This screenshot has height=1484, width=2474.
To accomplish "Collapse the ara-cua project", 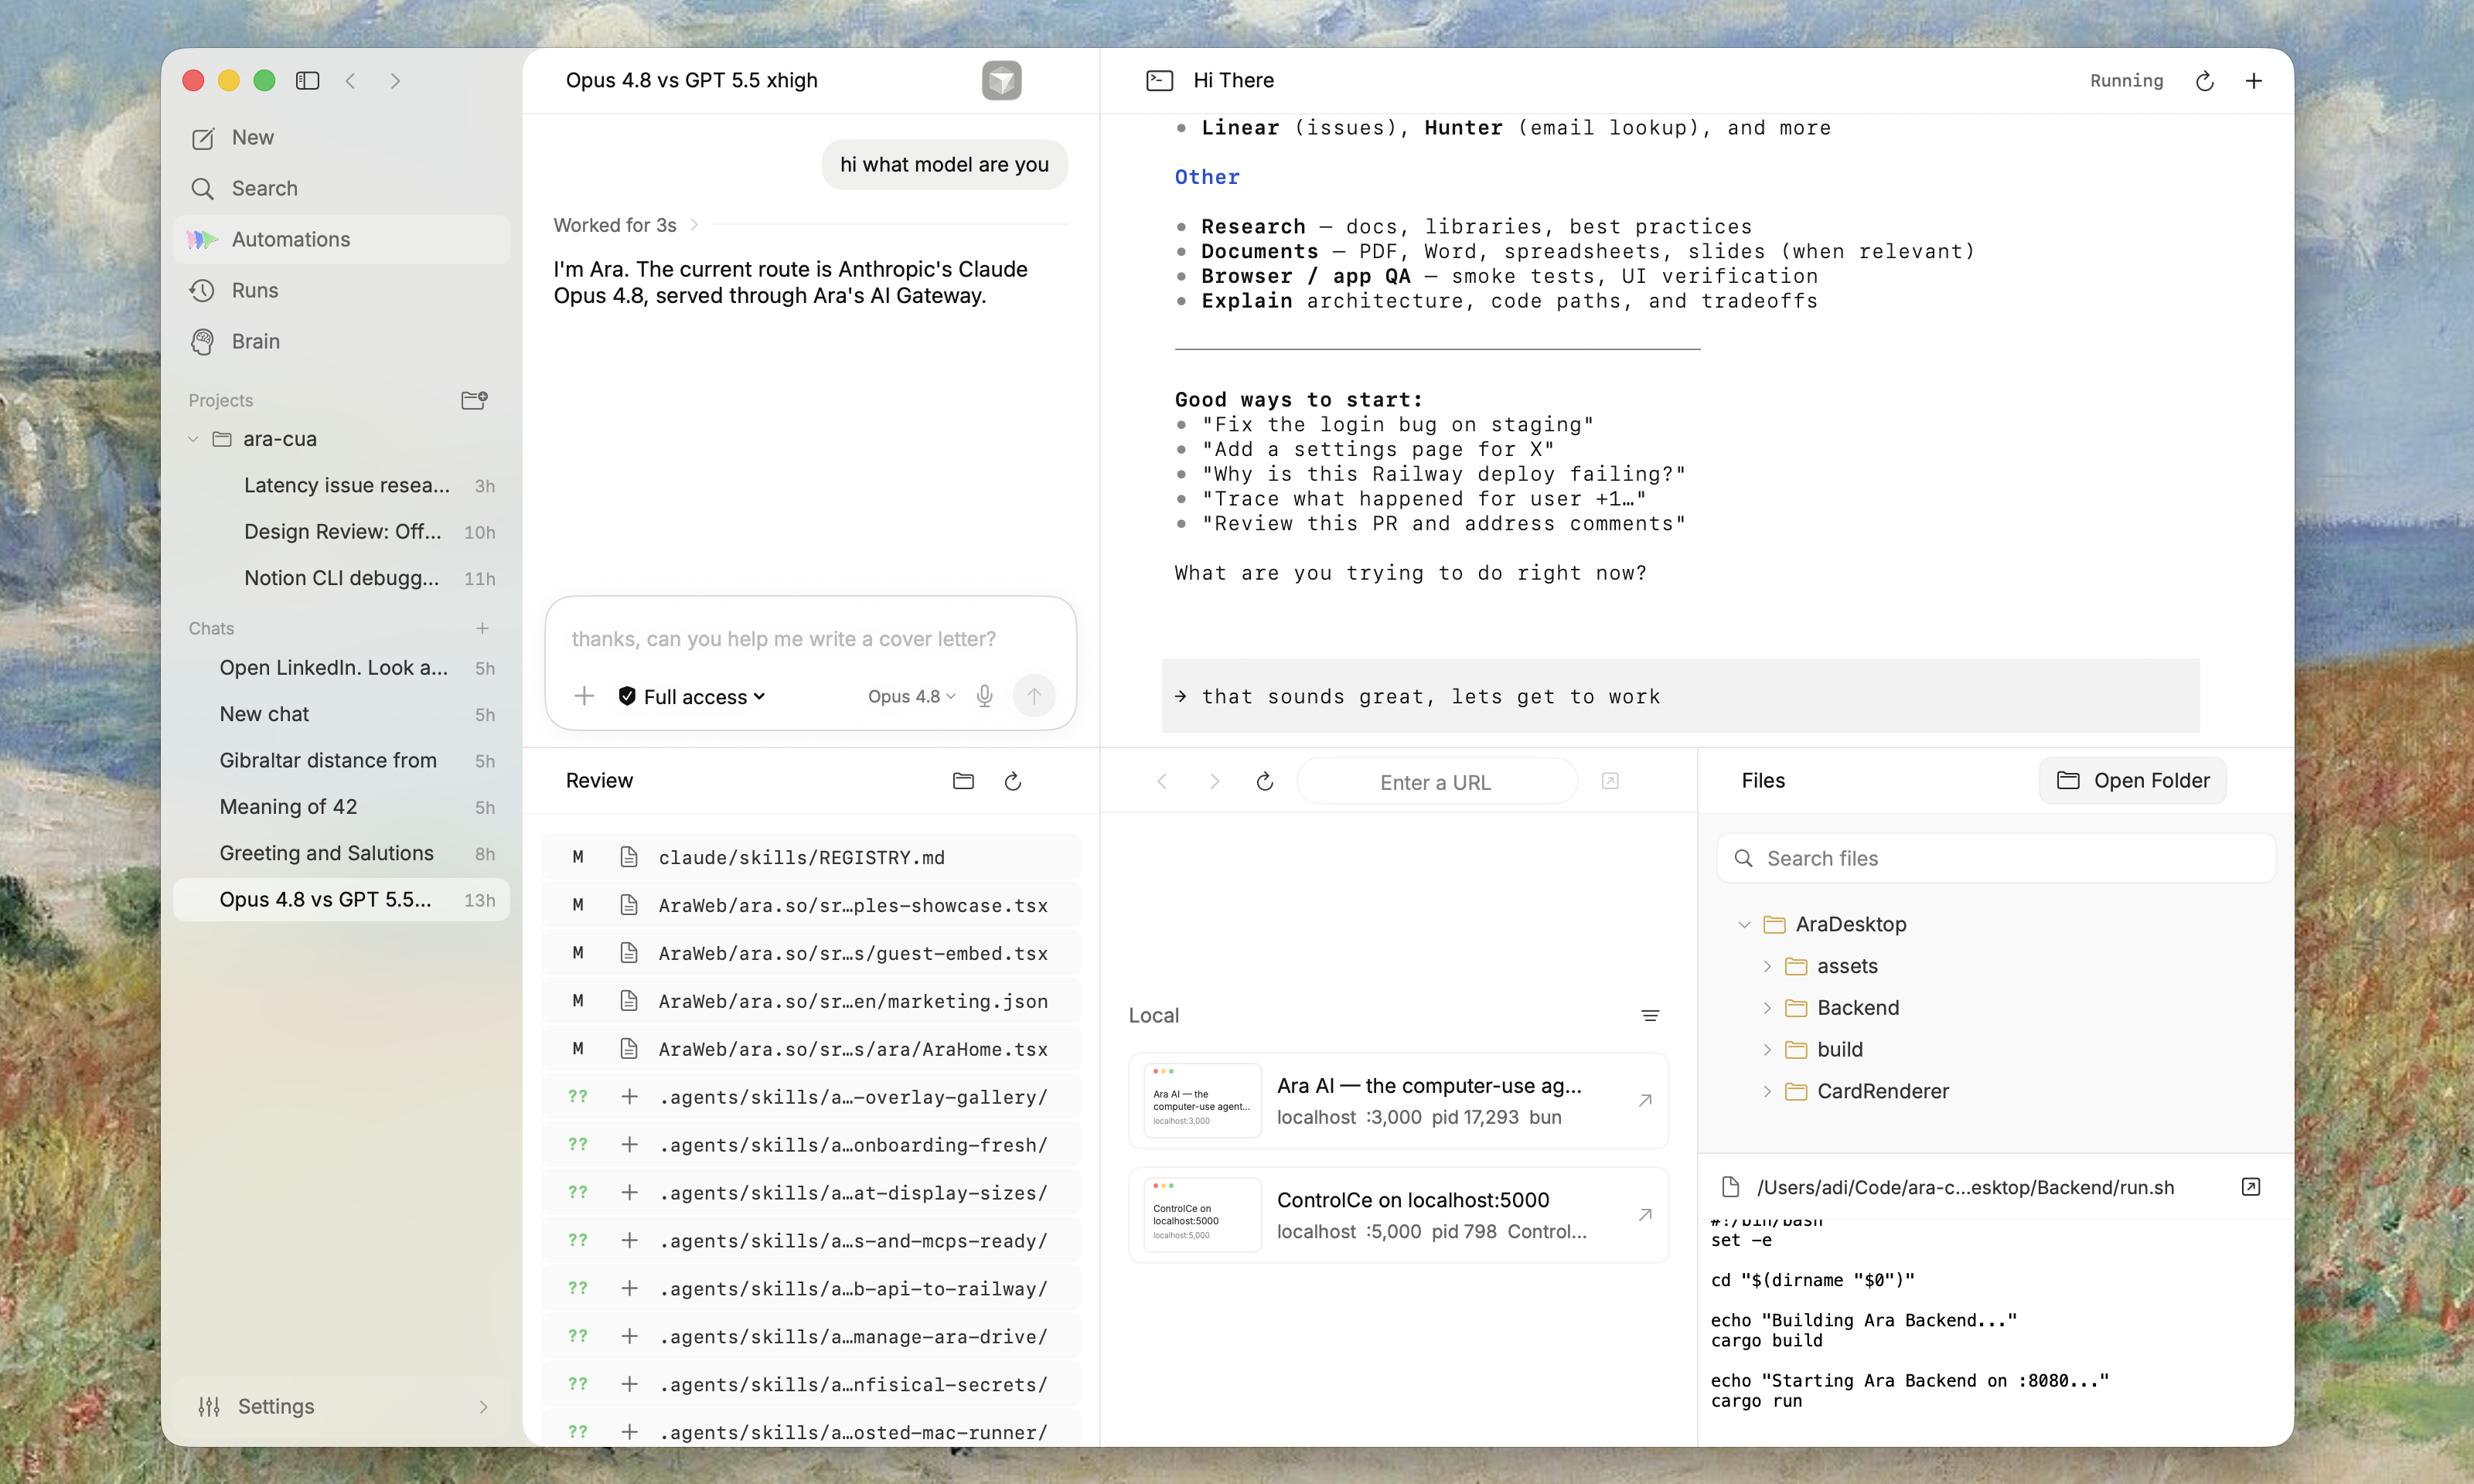I will click(x=193, y=439).
